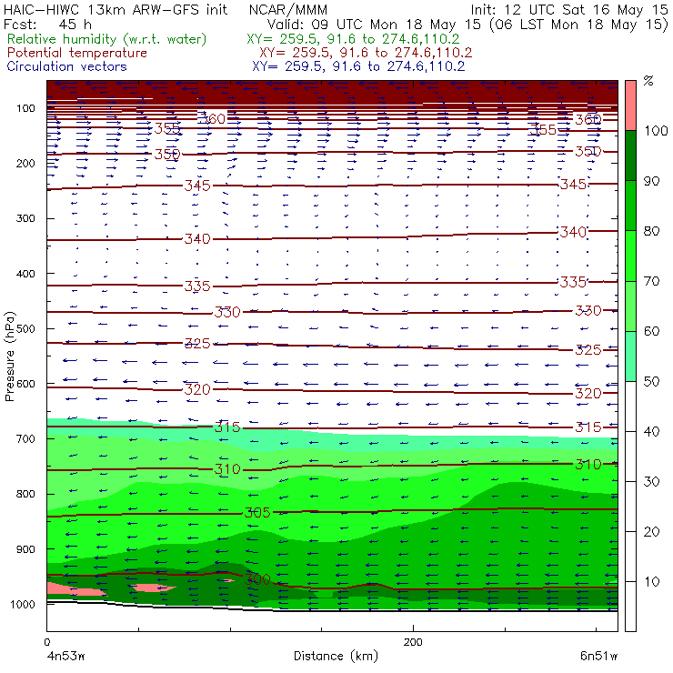Viewport: 673px width, 673px height.
Task: Click the '6n51w' end coordinate label
Action: [x=598, y=656]
